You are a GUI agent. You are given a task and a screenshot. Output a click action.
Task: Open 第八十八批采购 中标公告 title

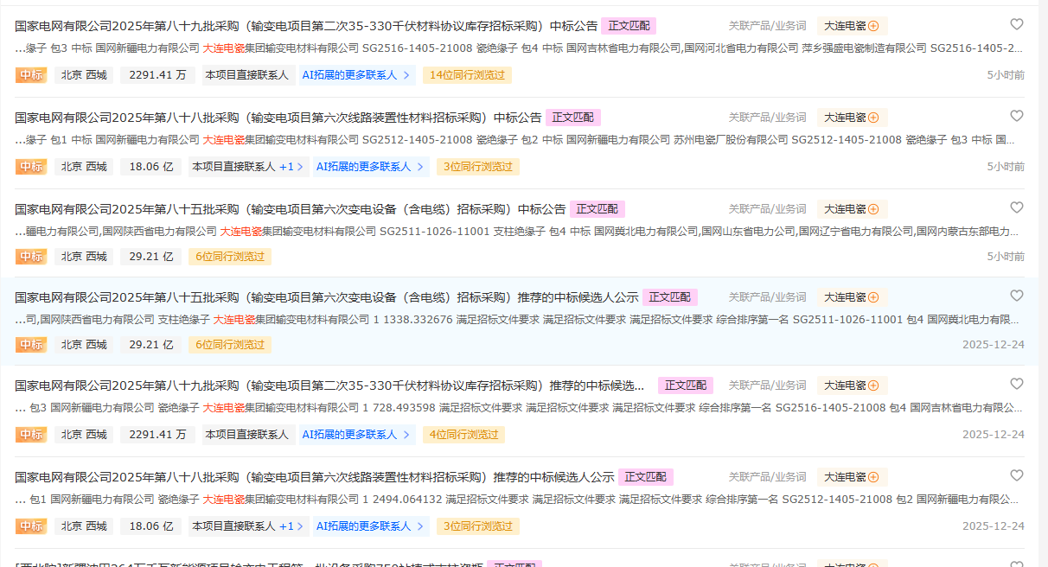(x=278, y=118)
